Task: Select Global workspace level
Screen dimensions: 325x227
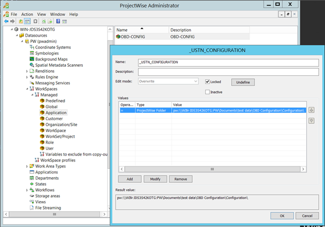Action: [51, 107]
